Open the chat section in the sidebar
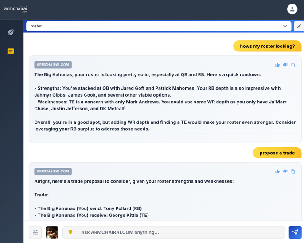 click(x=11, y=51)
